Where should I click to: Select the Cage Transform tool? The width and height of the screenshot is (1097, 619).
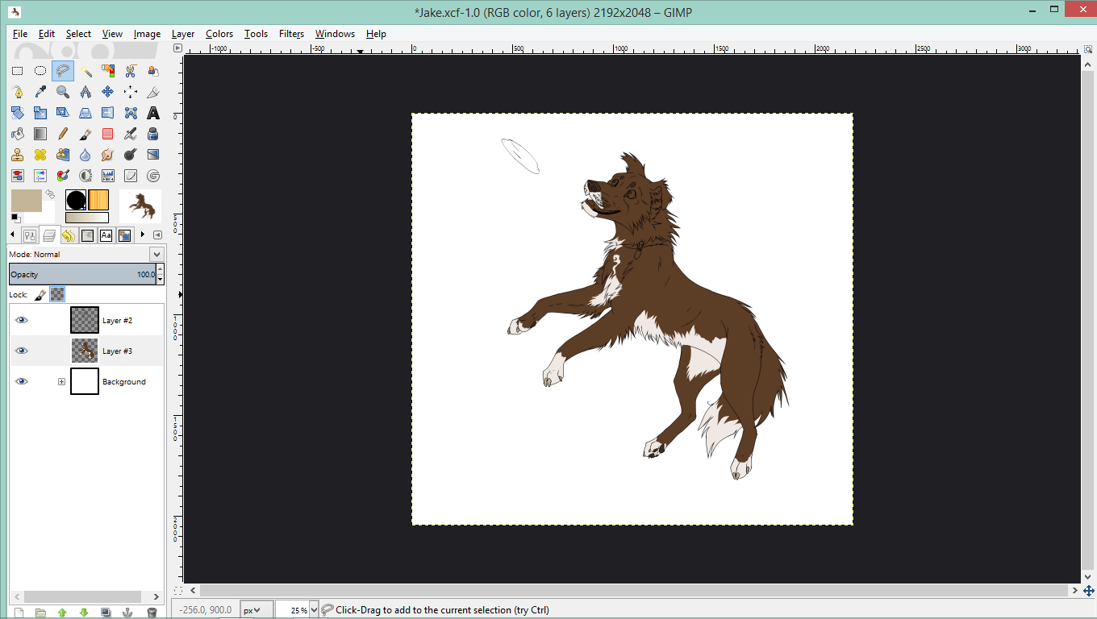click(x=130, y=113)
